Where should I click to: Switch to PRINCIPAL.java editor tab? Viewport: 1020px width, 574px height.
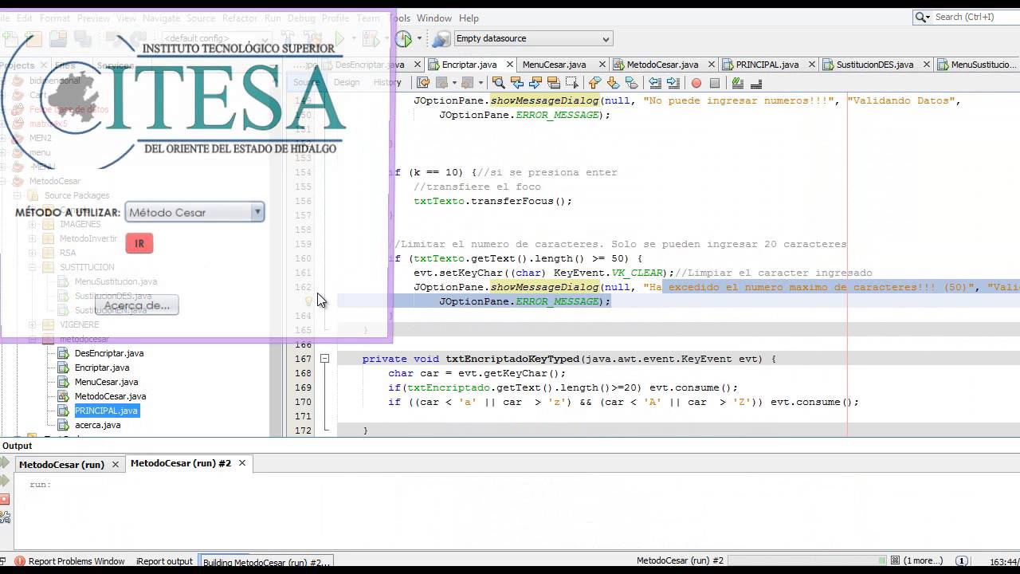[x=767, y=65]
